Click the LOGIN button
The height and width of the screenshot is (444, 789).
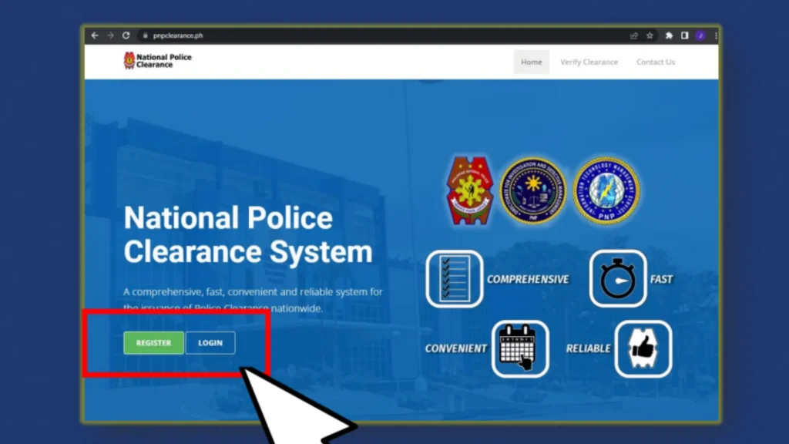(x=210, y=342)
